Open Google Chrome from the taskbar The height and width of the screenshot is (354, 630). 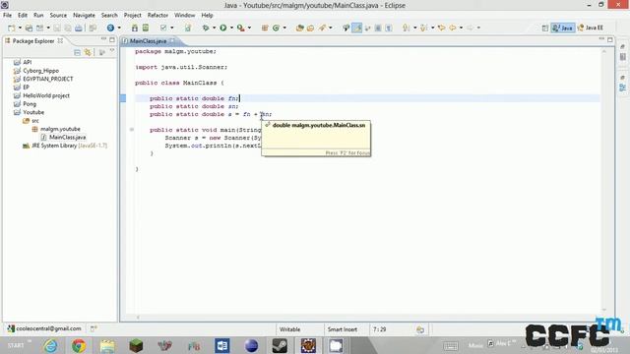[x=79, y=345]
